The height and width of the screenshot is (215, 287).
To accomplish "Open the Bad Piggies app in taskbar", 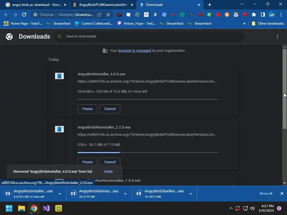I will pyautogui.click(x=59, y=208).
